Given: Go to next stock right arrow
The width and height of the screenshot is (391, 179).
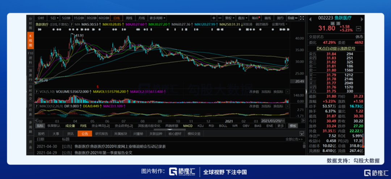Looking at the screenshot, I should tap(362, 19).
